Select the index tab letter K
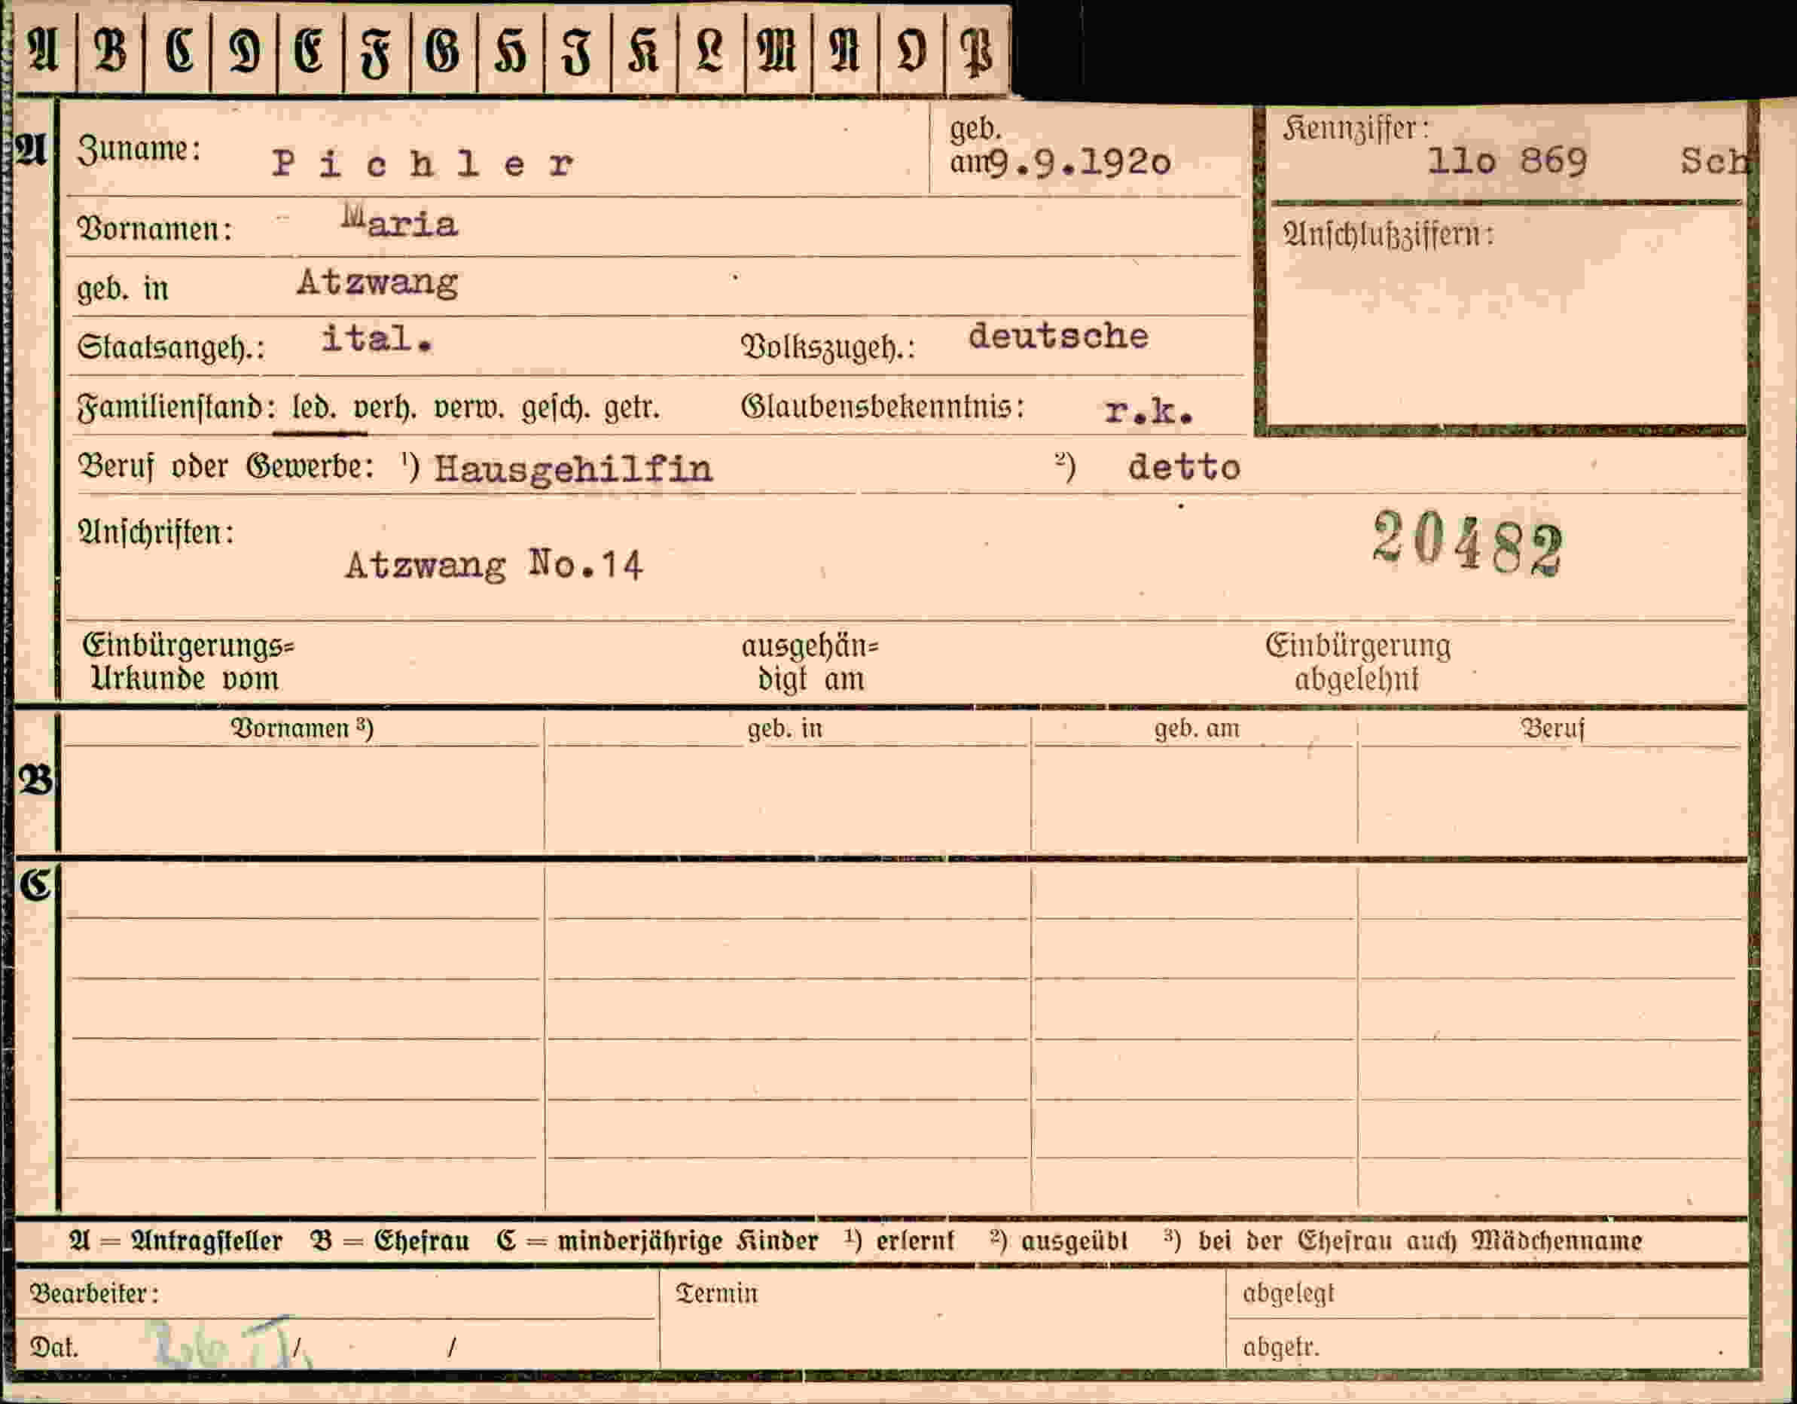This screenshot has width=1797, height=1404. click(643, 51)
